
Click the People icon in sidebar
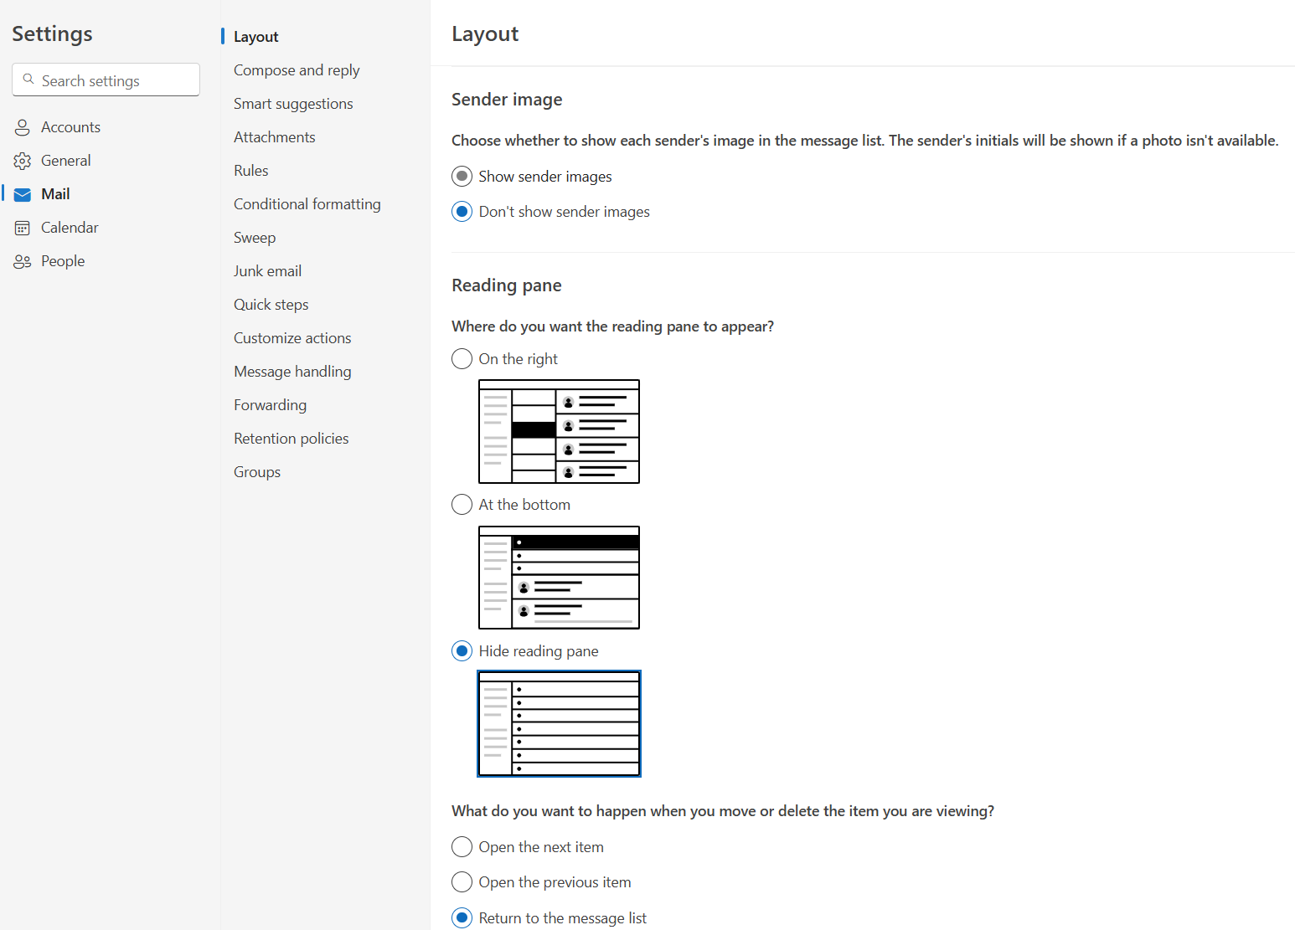click(x=23, y=261)
